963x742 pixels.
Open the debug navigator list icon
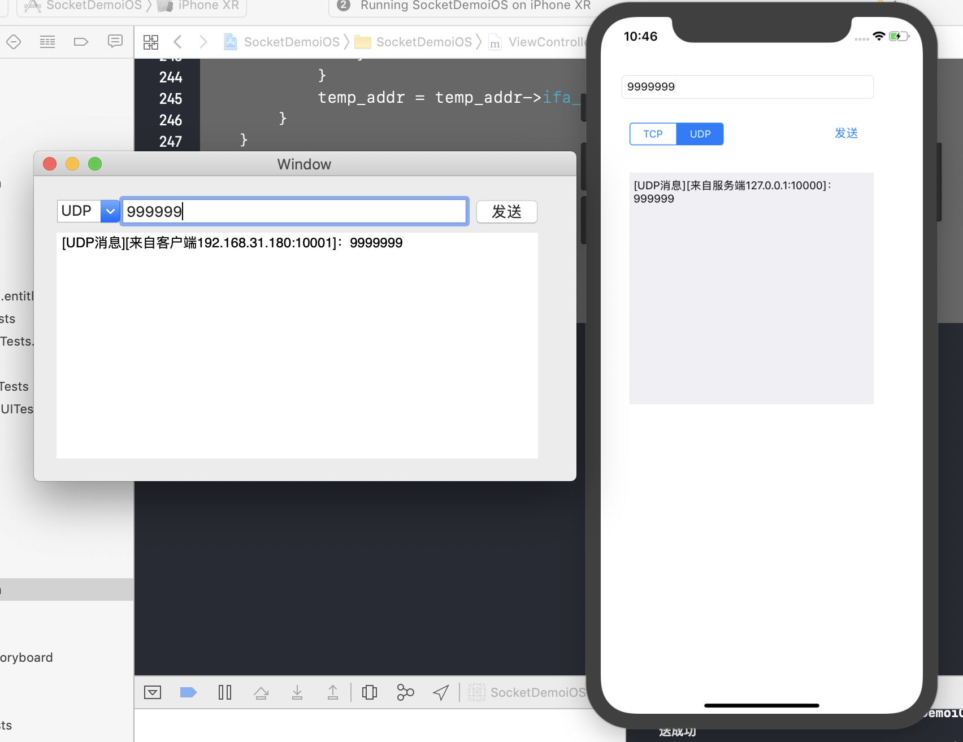[x=47, y=42]
